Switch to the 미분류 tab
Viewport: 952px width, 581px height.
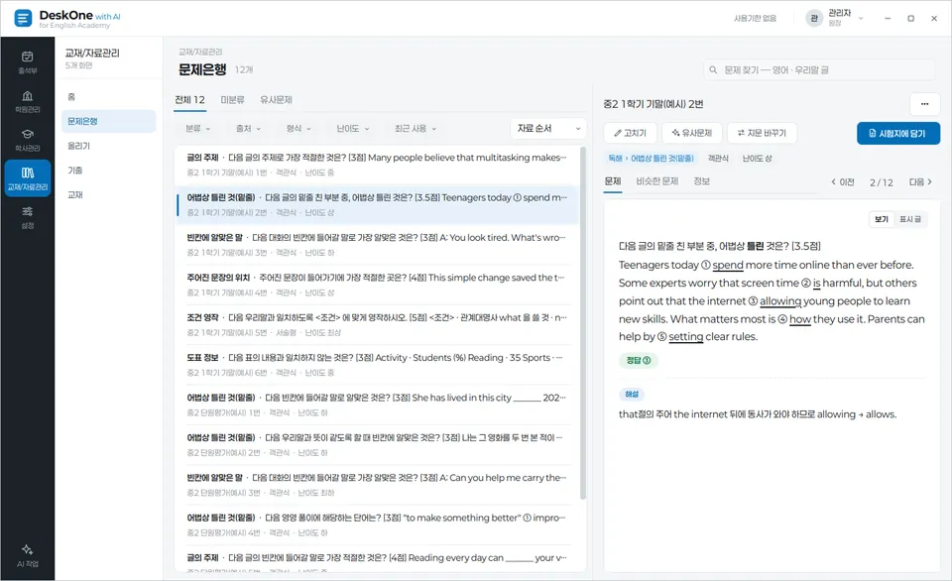click(232, 100)
